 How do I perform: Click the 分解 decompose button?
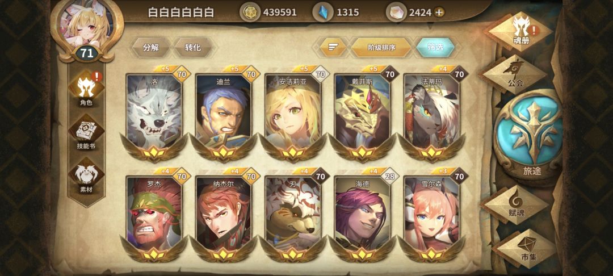click(151, 48)
